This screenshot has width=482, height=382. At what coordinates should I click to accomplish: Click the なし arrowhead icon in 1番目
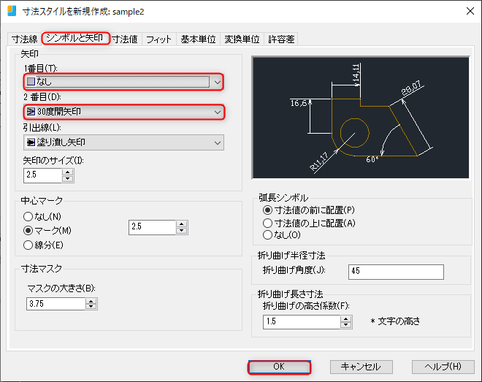[x=31, y=82]
